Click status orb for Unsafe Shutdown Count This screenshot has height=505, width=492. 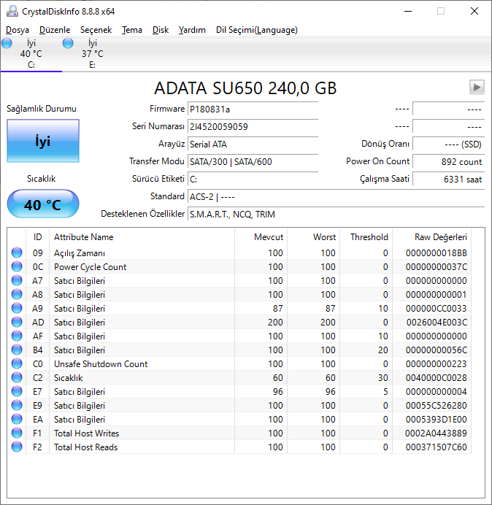(17, 364)
